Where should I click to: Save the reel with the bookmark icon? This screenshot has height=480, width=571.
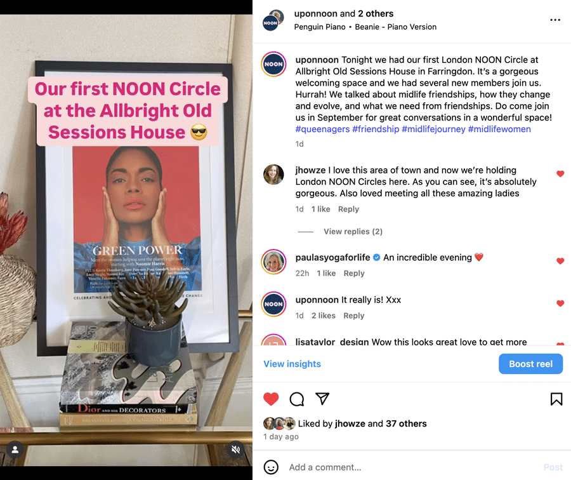(x=556, y=399)
